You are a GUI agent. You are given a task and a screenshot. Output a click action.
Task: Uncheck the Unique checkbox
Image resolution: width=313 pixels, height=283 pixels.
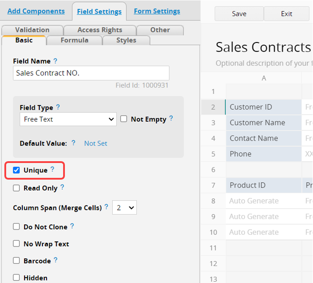coord(16,170)
